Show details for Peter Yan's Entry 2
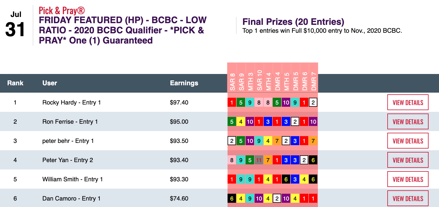 pyautogui.click(x=408, y=160)
